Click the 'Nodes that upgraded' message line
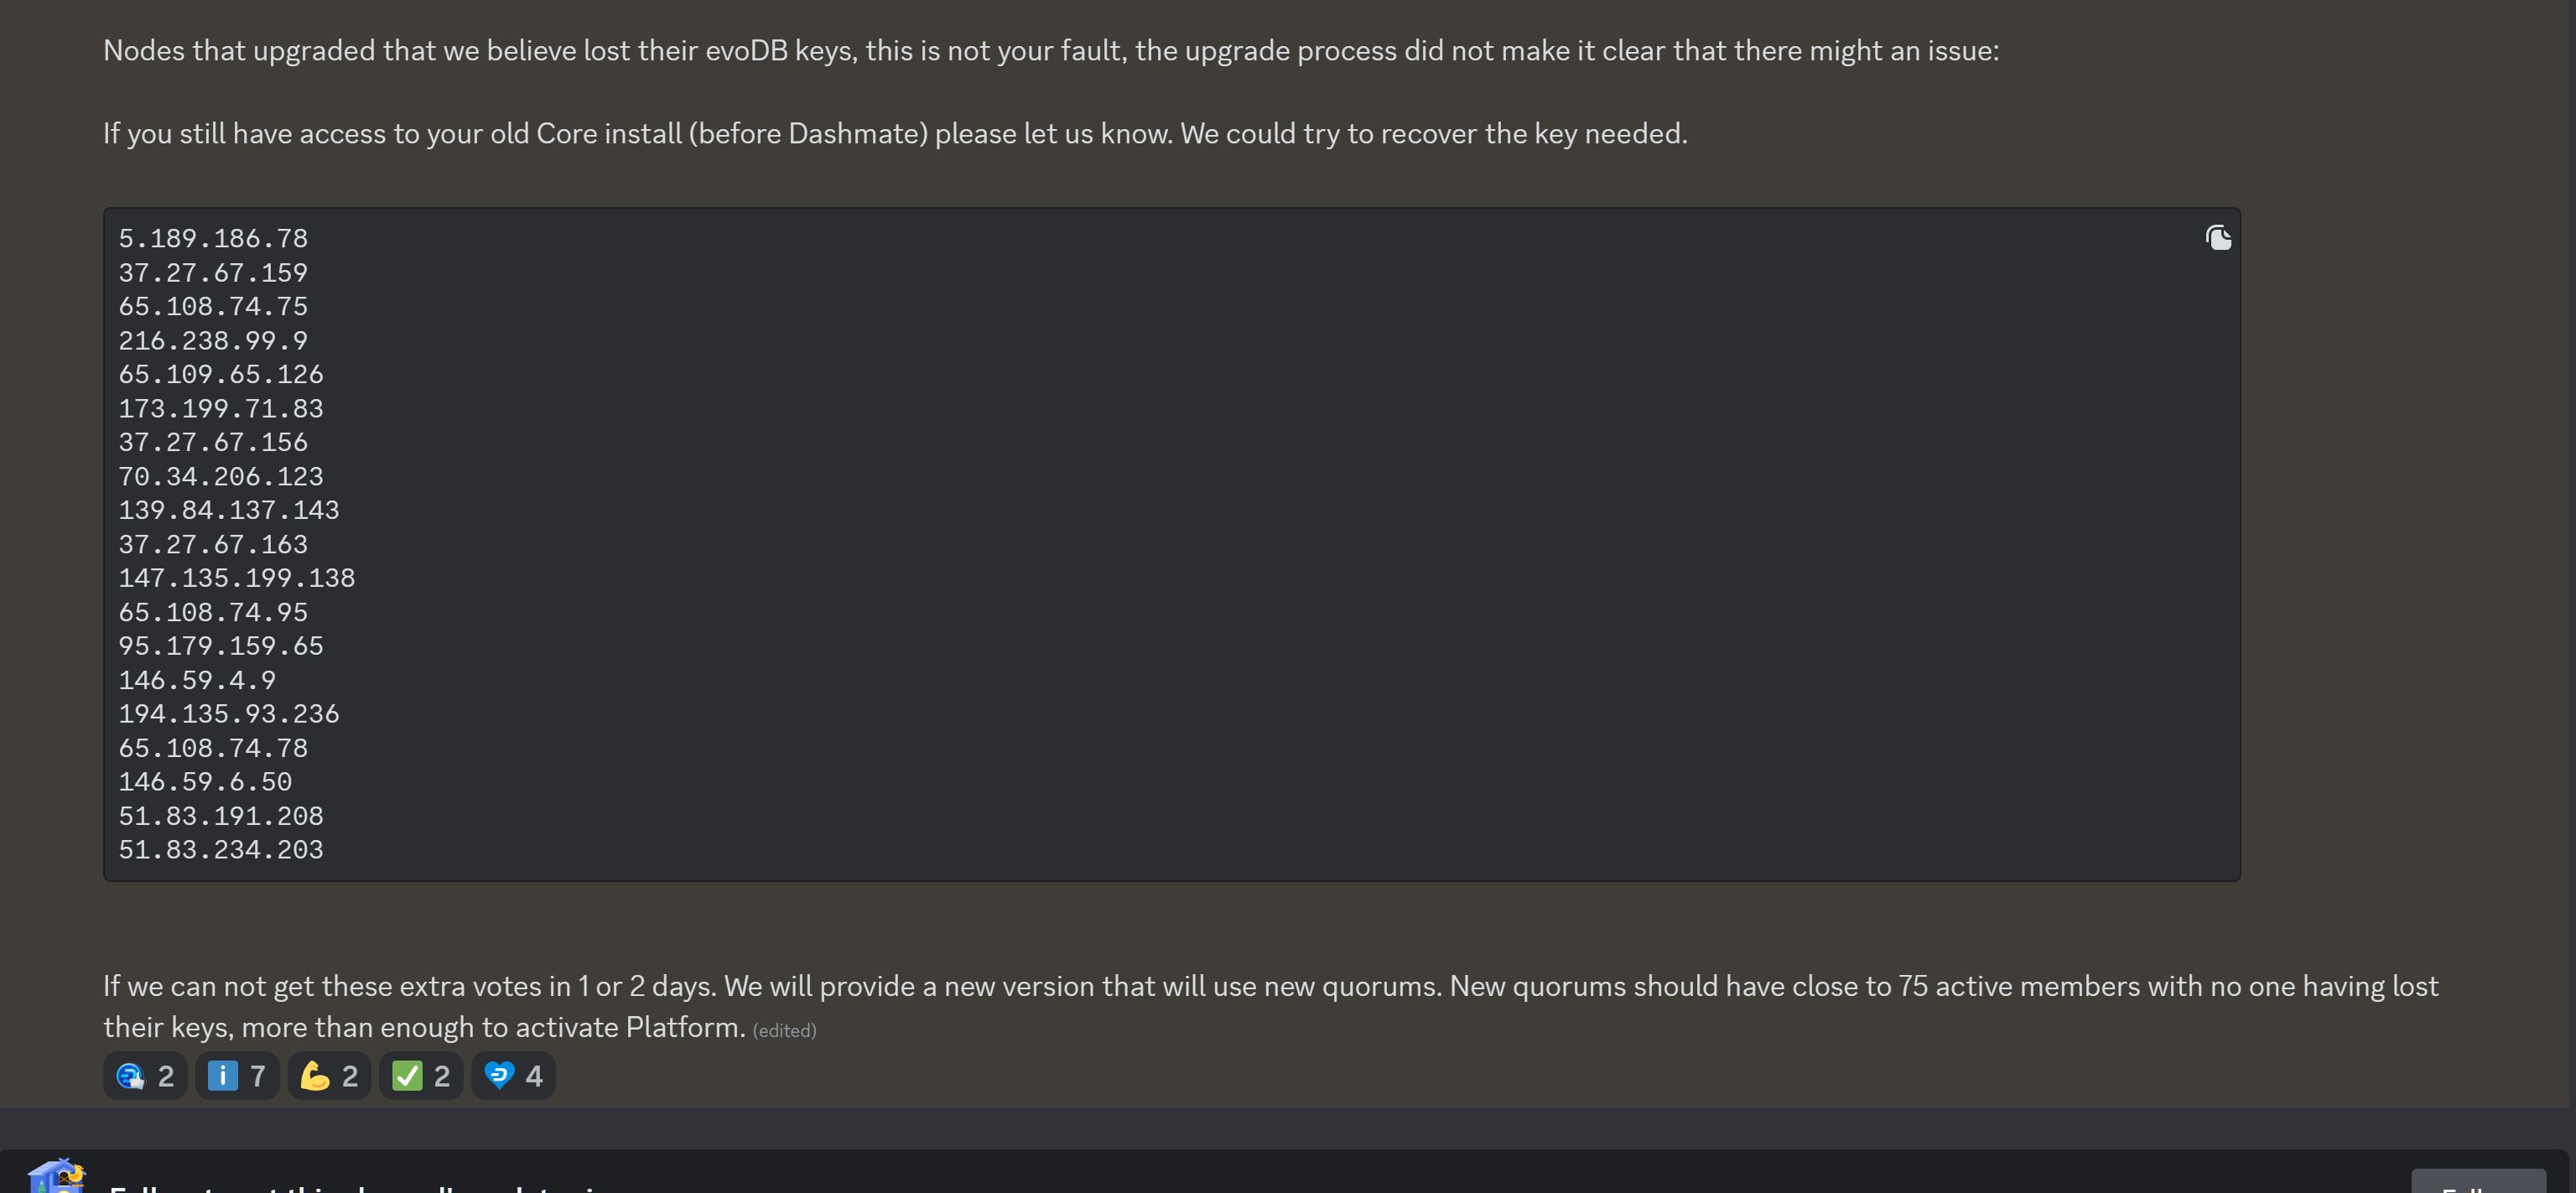 point(1051,51)
